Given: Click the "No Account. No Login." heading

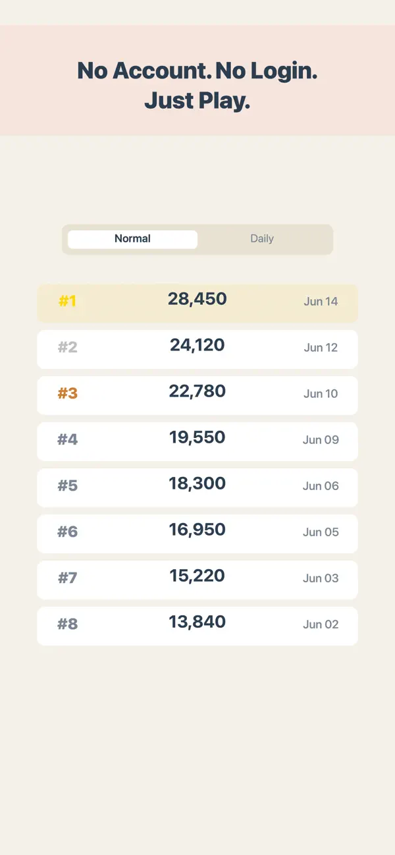Looking at the screenshot, I should pyautogui.click(x=197, y=70).
